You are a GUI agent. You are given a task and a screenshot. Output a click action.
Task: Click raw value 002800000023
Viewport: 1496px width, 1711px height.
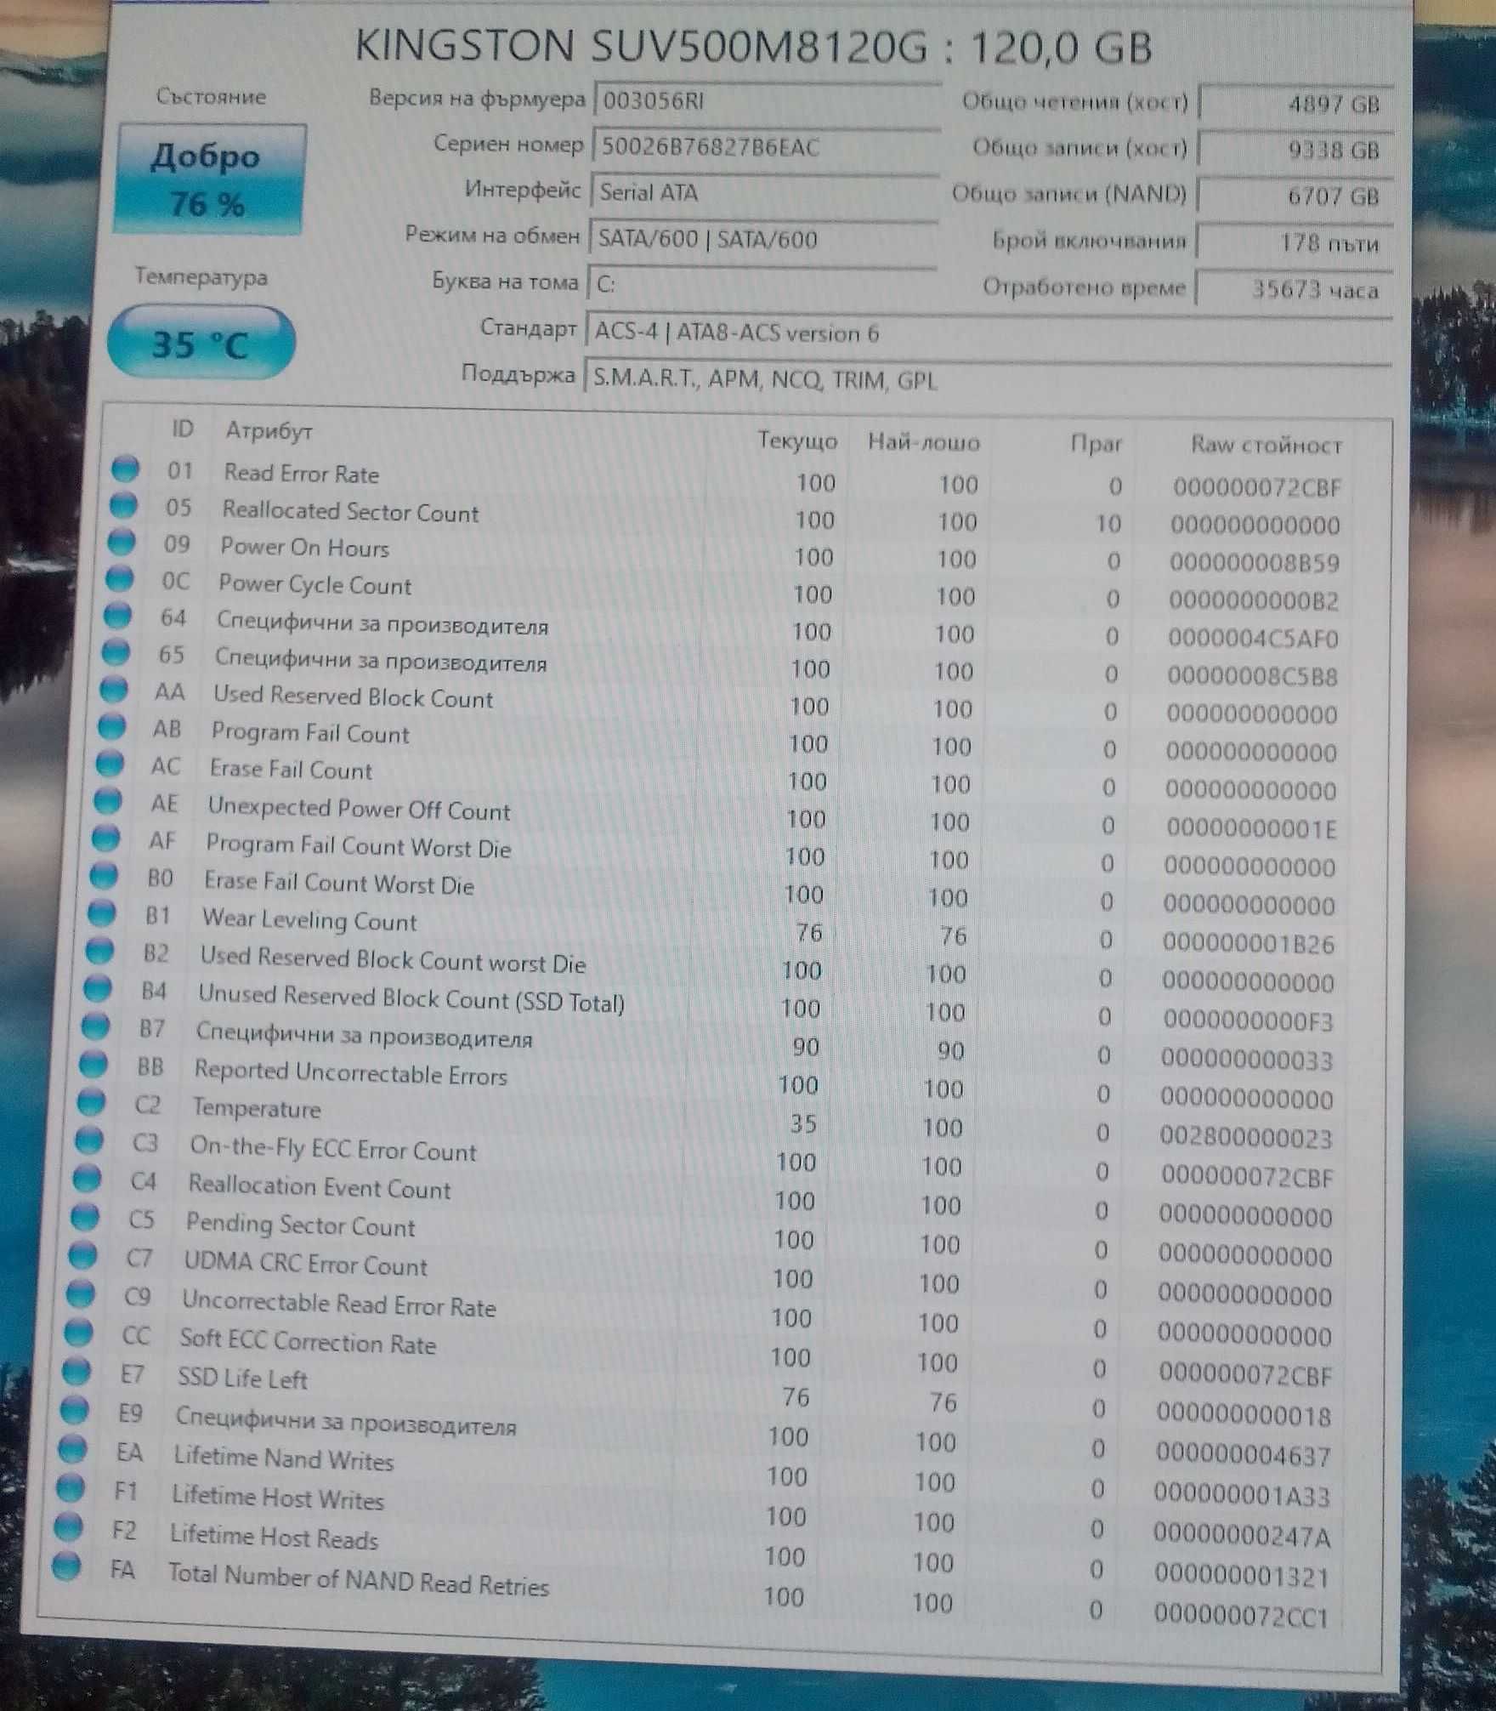click(1247, 1137)
